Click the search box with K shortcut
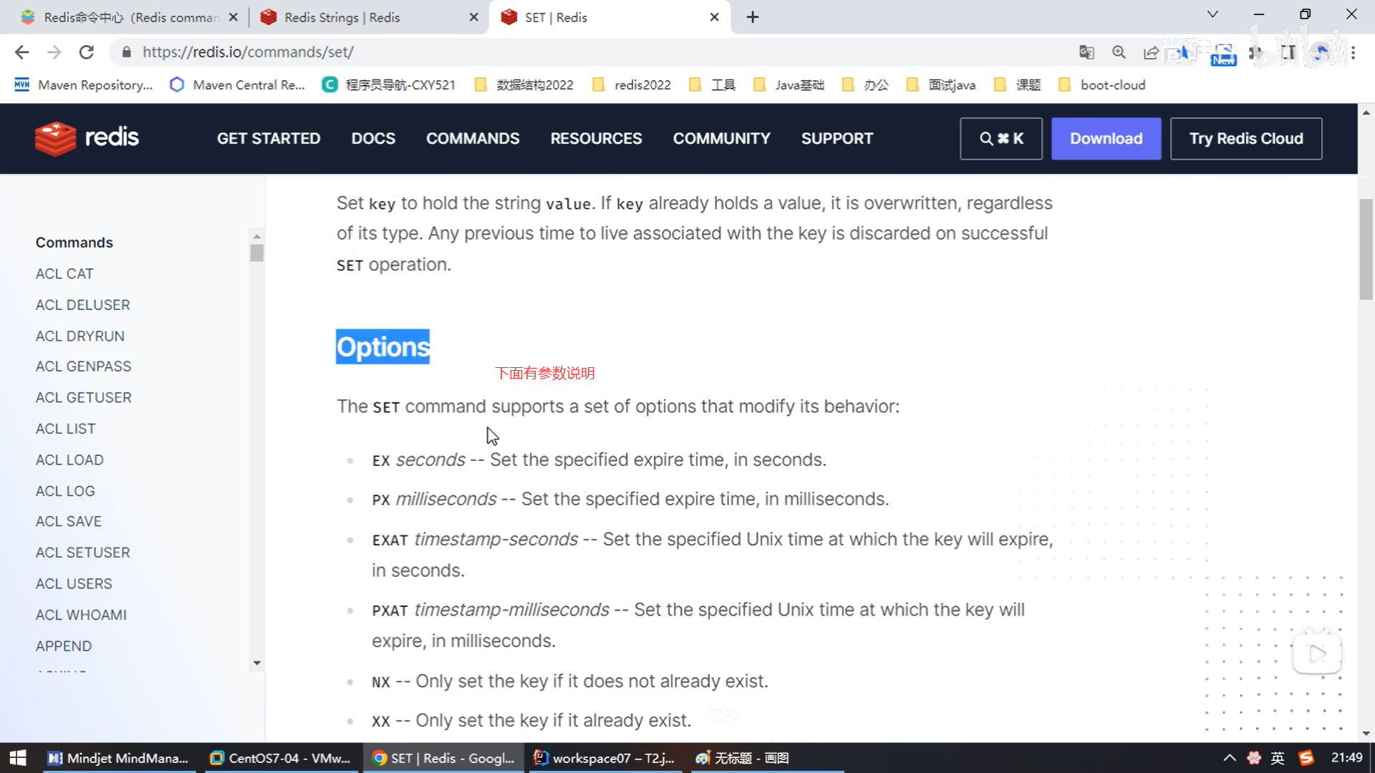The image size is (1375, 773). (x=1000, y=138)
